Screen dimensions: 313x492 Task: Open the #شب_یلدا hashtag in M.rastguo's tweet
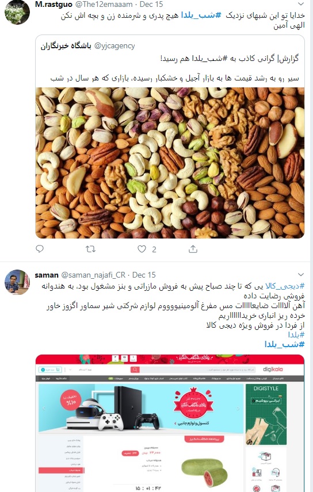tap(201, 15)
